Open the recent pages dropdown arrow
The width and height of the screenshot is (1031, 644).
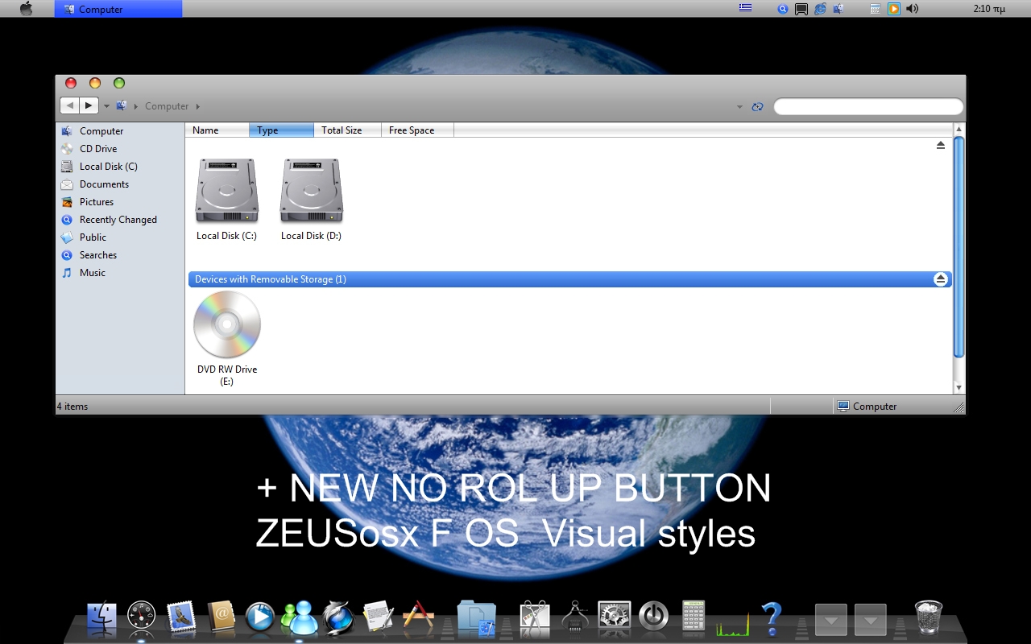pos(106,106)
